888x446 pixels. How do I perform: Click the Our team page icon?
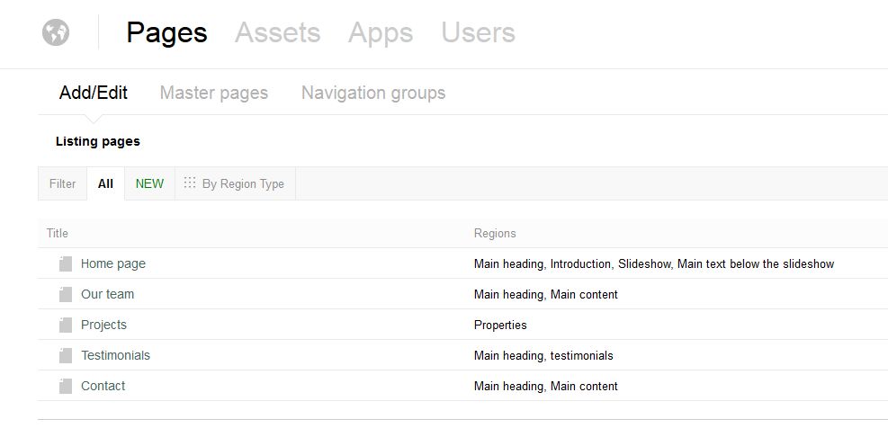[66, 294]
